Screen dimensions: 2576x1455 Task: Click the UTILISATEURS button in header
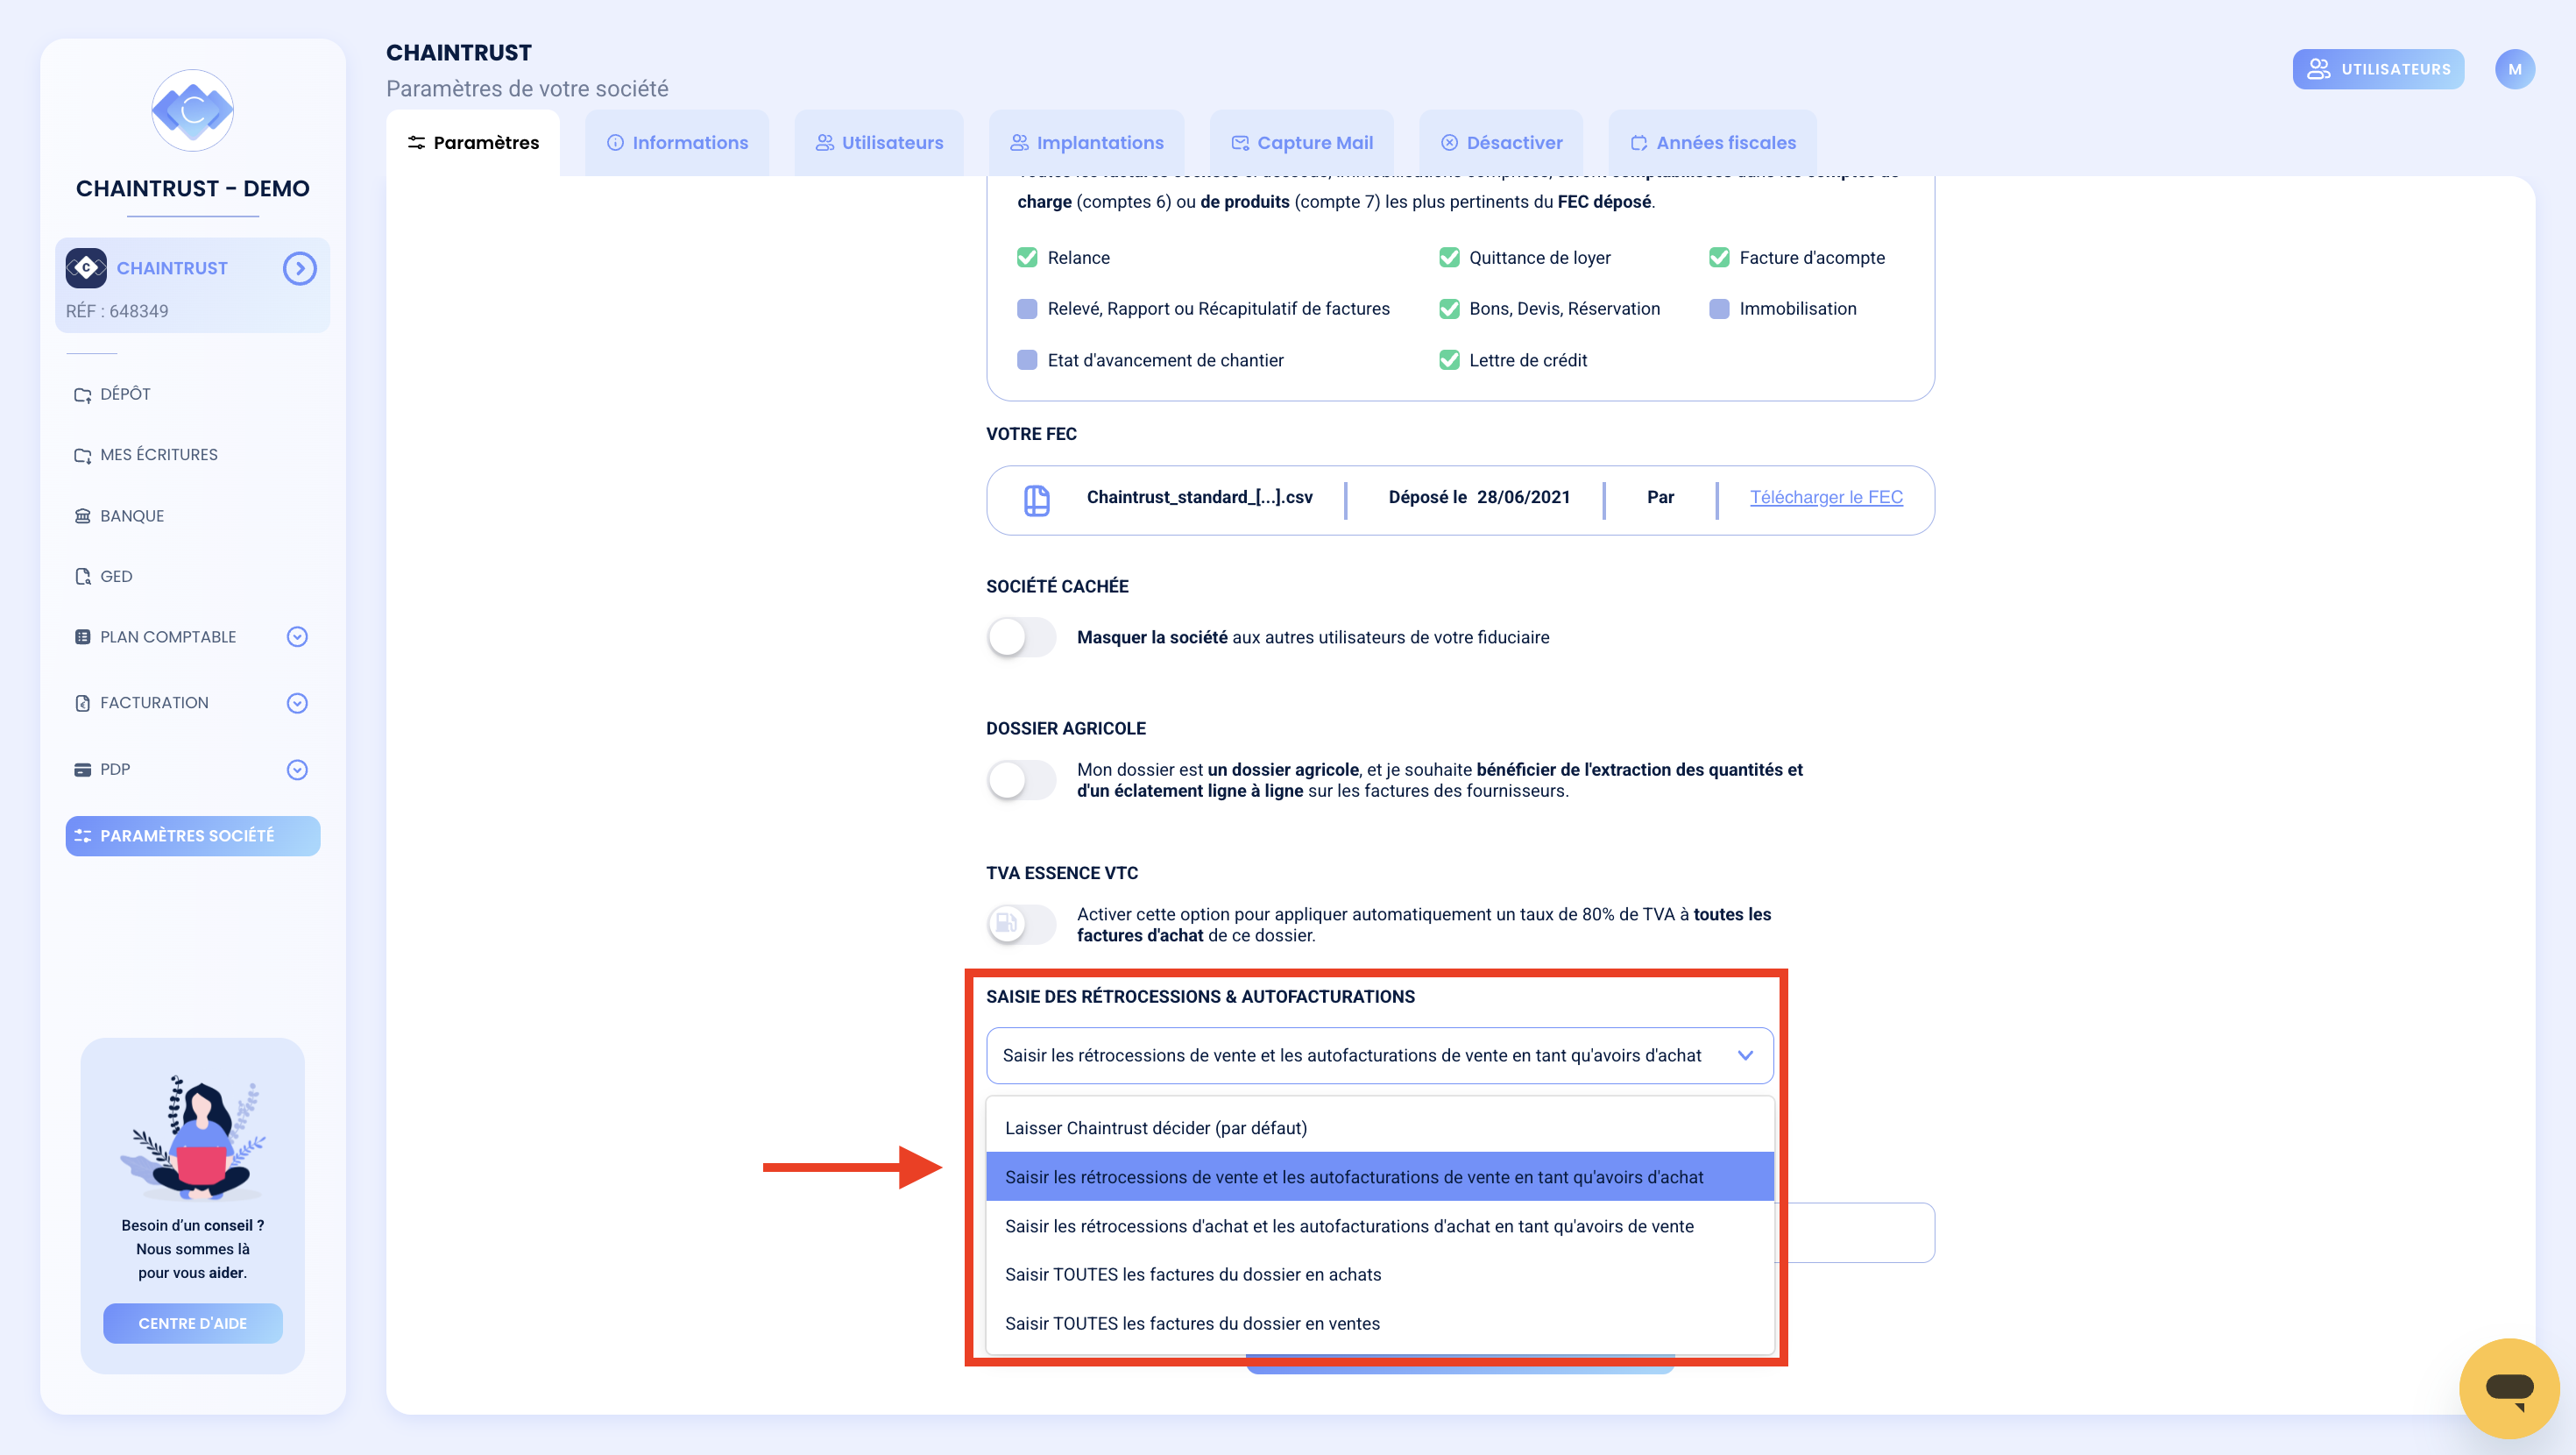(x=2379, y=69)
